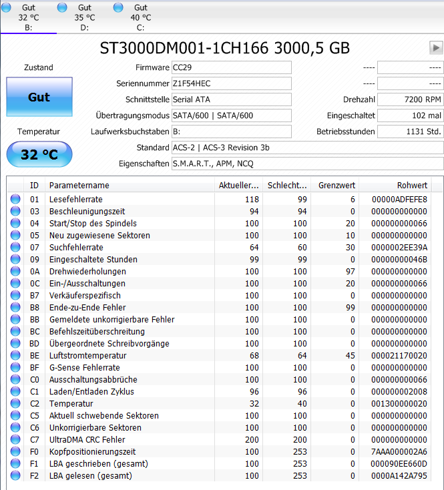Viewport: 444px width, 490px height.
Task: Click status icon of Lesefehlerrate row
Action: (x=15, y=199)
